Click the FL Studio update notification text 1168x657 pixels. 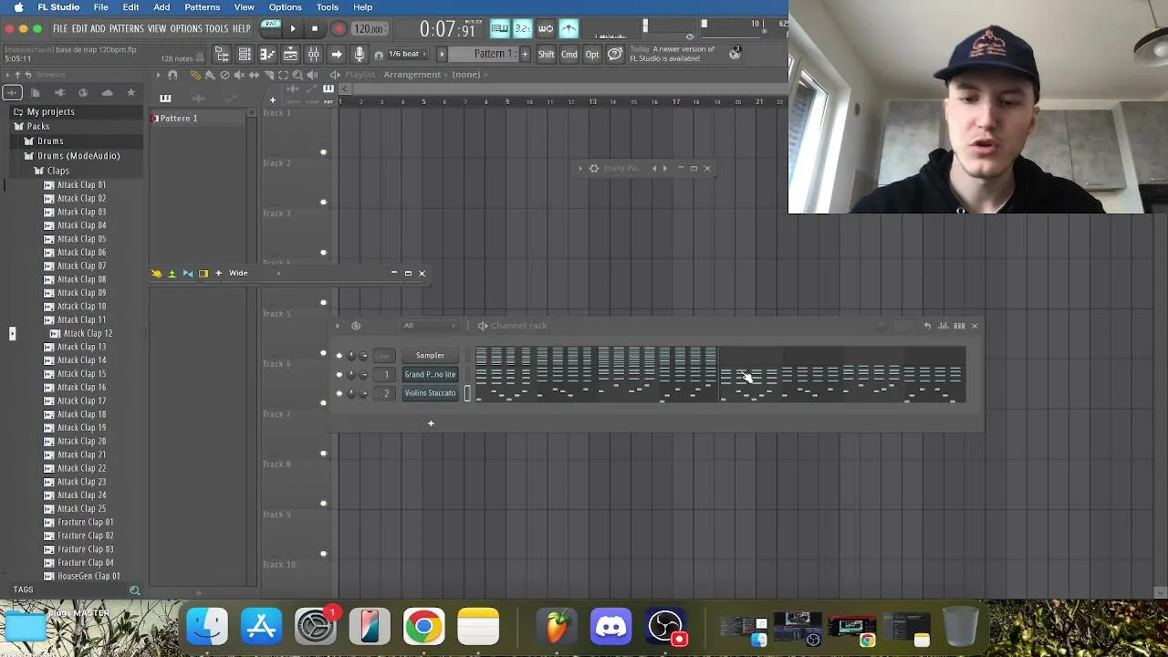673,54
